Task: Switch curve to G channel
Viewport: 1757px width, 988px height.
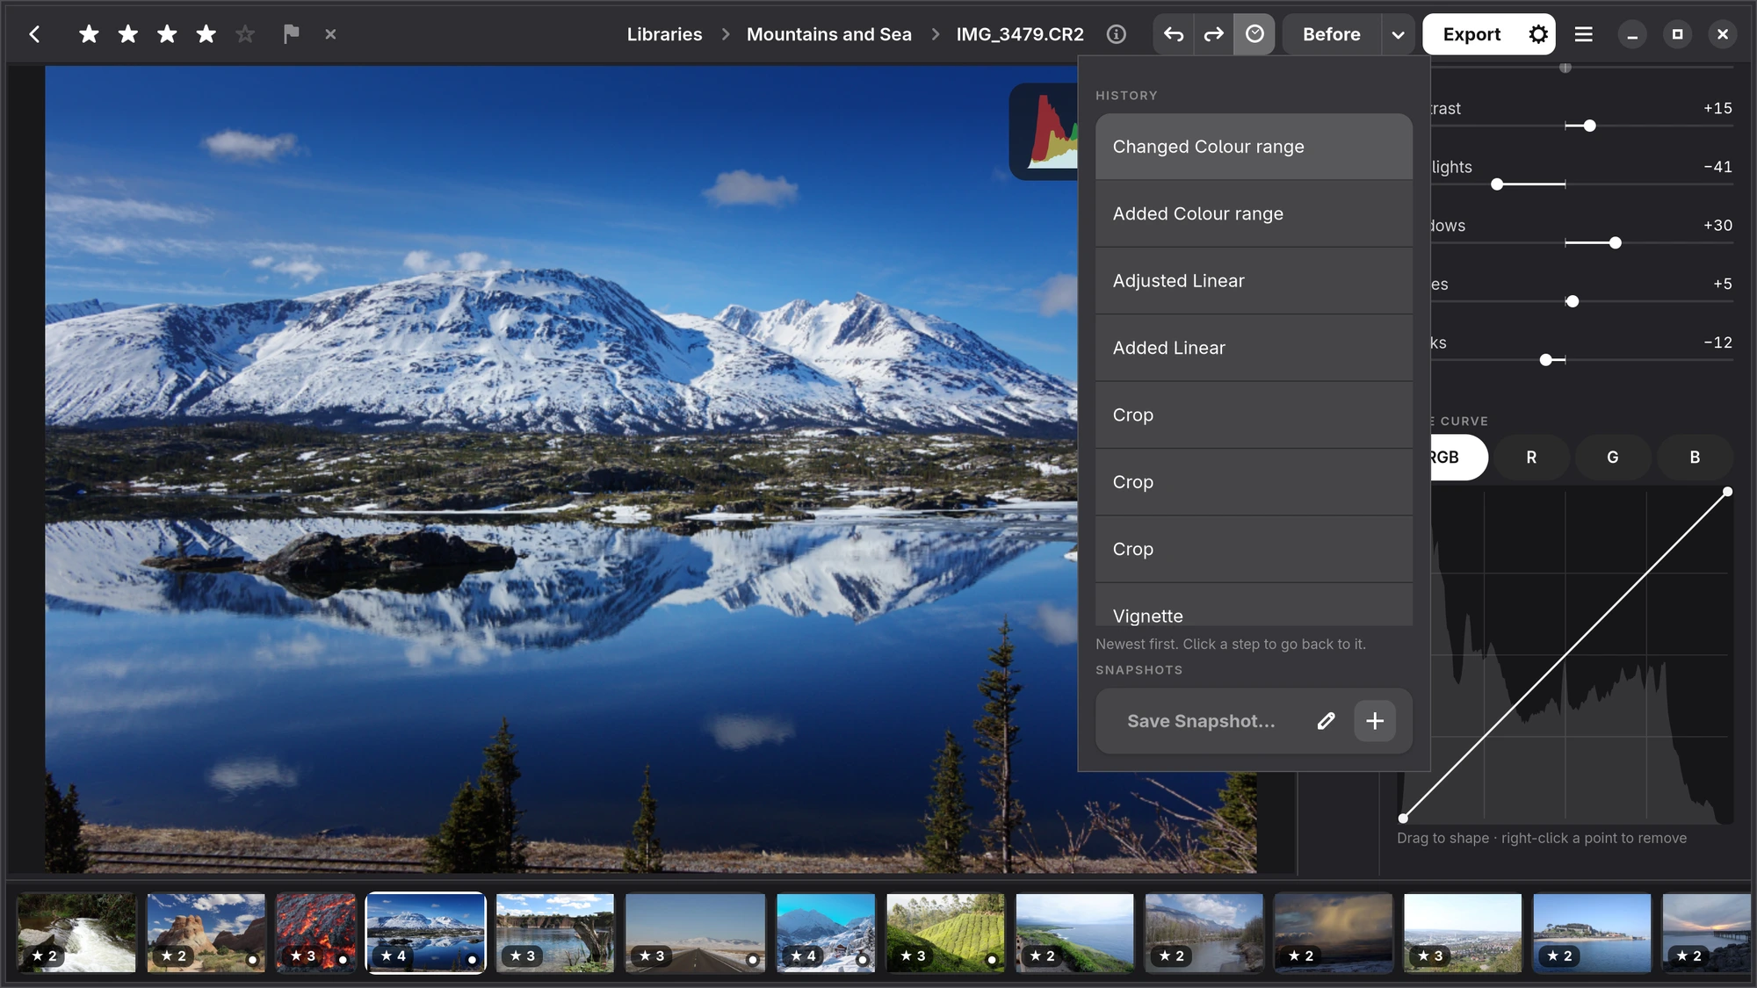Action: (1613, 458)
